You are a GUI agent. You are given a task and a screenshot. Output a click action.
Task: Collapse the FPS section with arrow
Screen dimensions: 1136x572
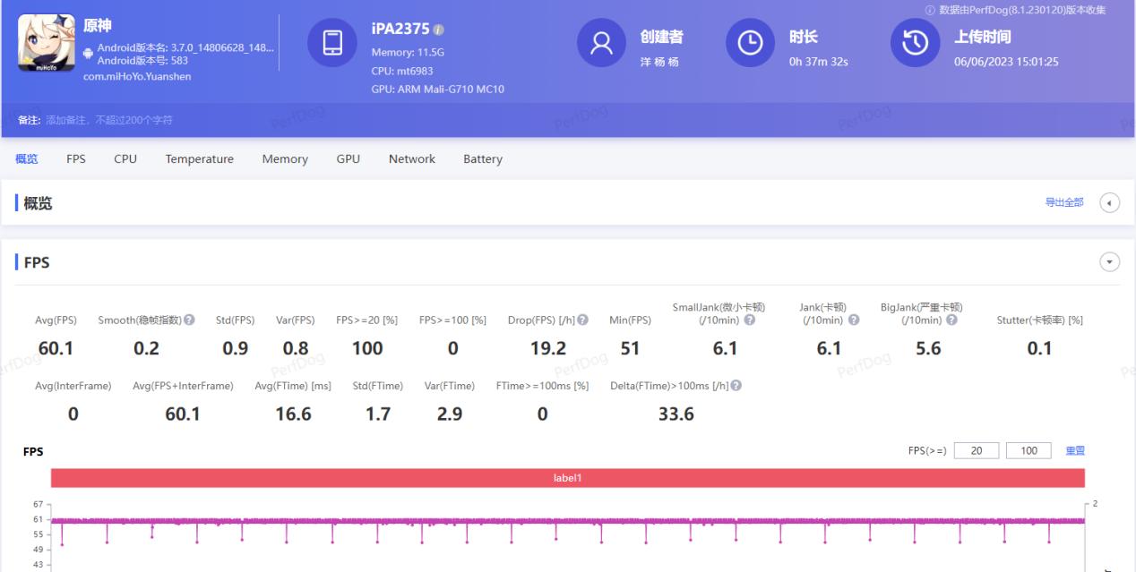click(1109, 262)
